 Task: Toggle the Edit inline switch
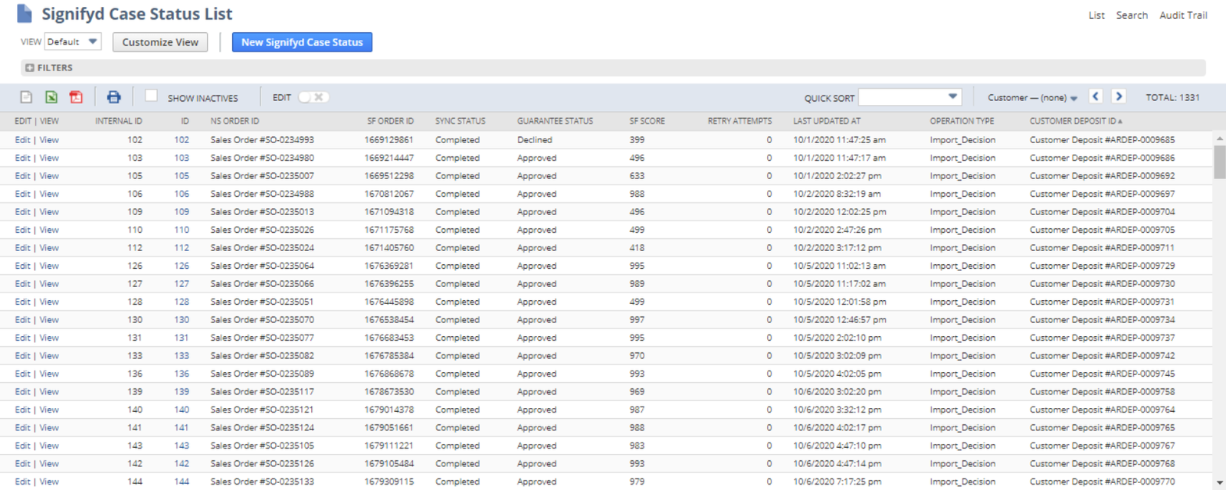pos(313,97)
